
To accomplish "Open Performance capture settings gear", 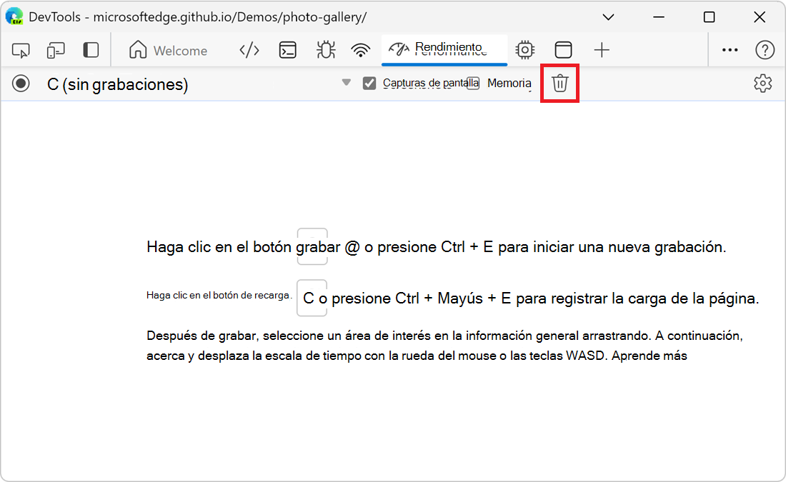I will [x=762, y=83].
